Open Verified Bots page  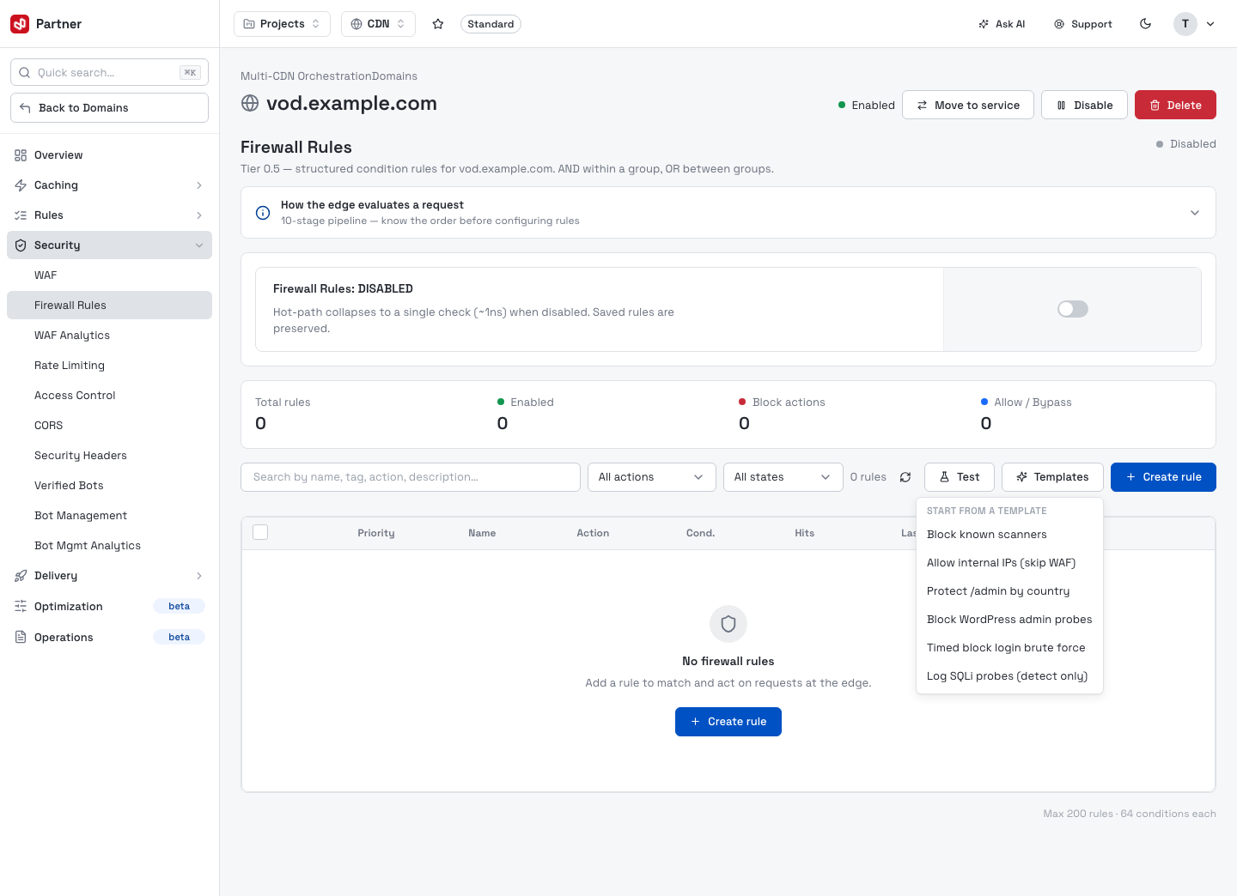[109, 486]
